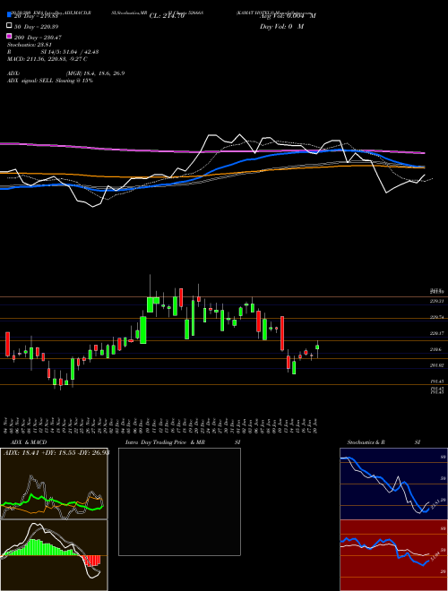Open the empty intraday trading price panel
Viewport: 448px width, 591px height.
point(179,501)
